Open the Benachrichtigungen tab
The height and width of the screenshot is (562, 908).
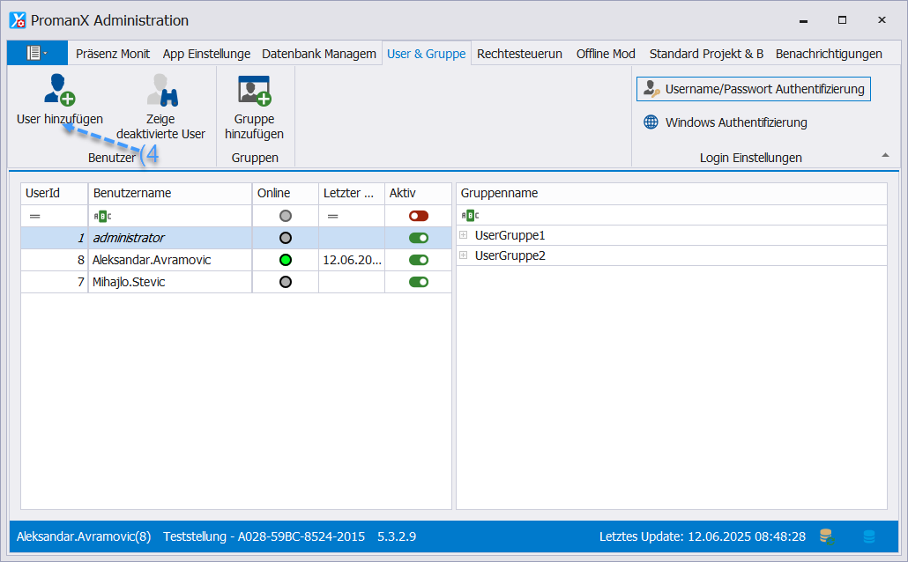[829, 54]
